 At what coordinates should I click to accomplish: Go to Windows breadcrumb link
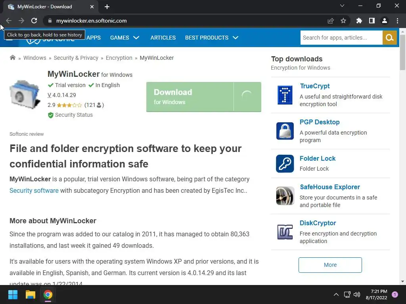click(x=35, y=58)
